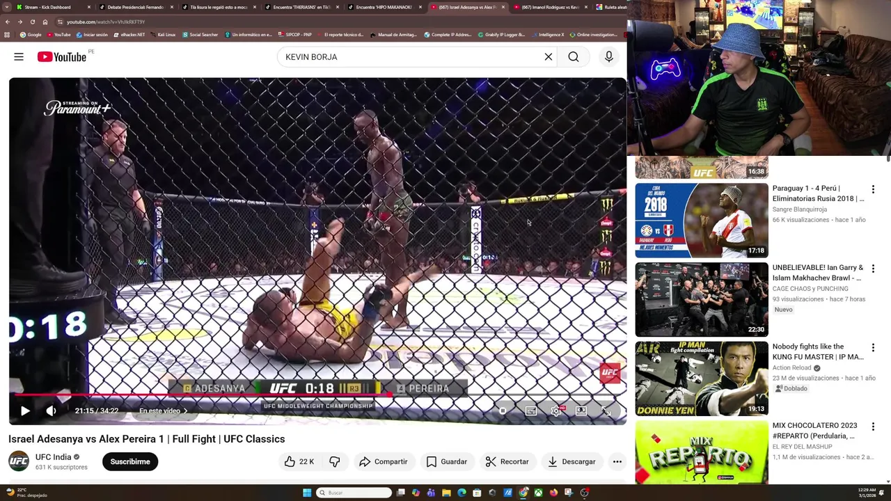Share the video via Compartir
The height and width of the screenshot is (501, 891).
(x=383, y=461)
